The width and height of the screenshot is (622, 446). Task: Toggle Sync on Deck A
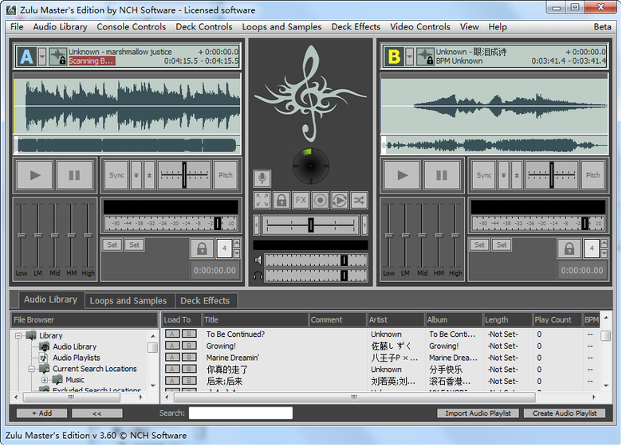click(116, 175)
